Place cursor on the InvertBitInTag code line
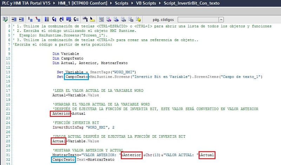The width and height of the screenshot is (281, 165). point(83,128)
